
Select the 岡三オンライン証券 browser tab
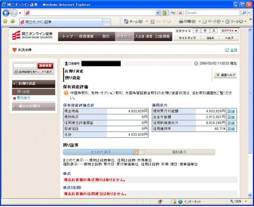[61, 22]
